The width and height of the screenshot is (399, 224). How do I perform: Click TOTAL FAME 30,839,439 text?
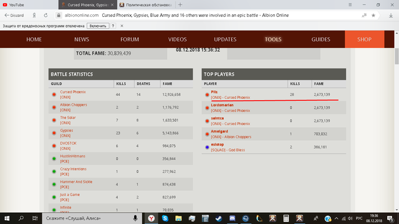[103, 54]
